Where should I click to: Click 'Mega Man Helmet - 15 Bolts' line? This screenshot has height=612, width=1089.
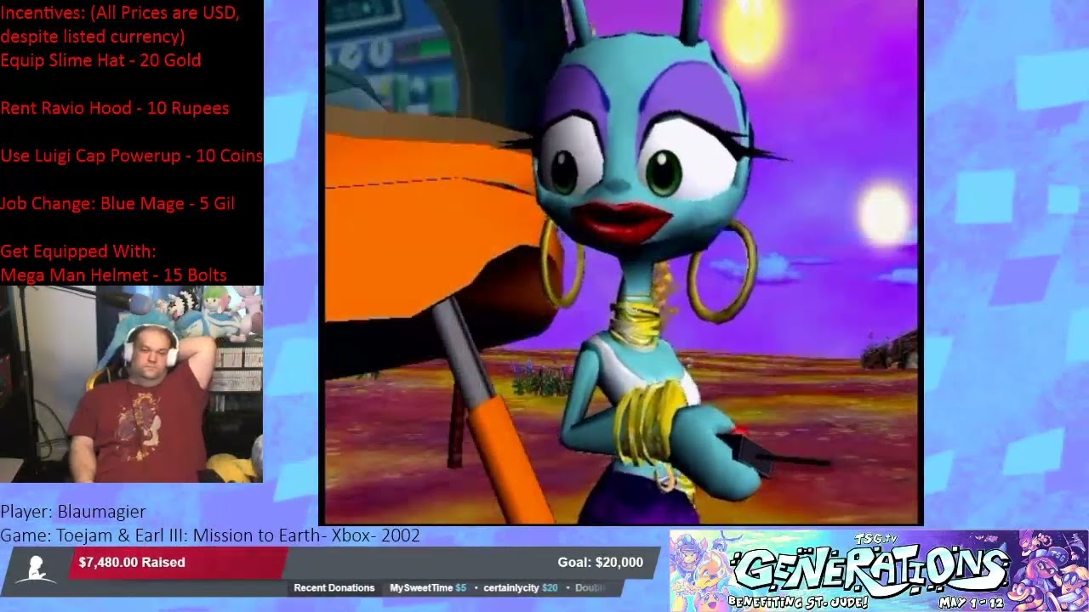pyautogui.click(x=113, y=275)
